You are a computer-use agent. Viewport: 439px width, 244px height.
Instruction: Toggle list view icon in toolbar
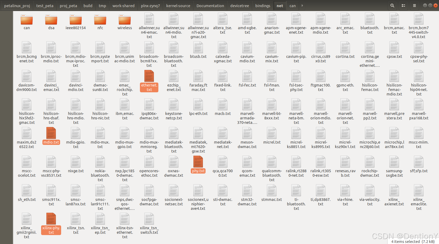[403, 6]
